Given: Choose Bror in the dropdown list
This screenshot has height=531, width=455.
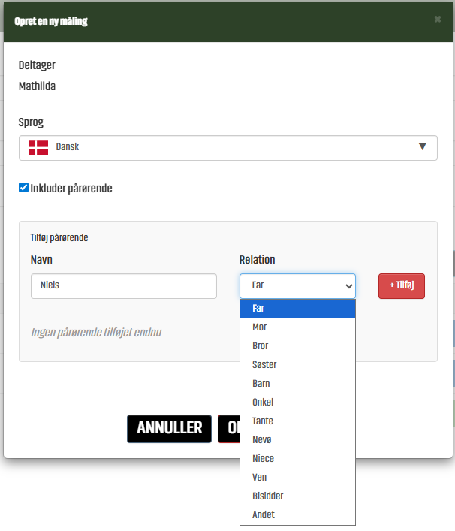Looking at the screenshot, I should pyautogui.click(x=297, y=346).
